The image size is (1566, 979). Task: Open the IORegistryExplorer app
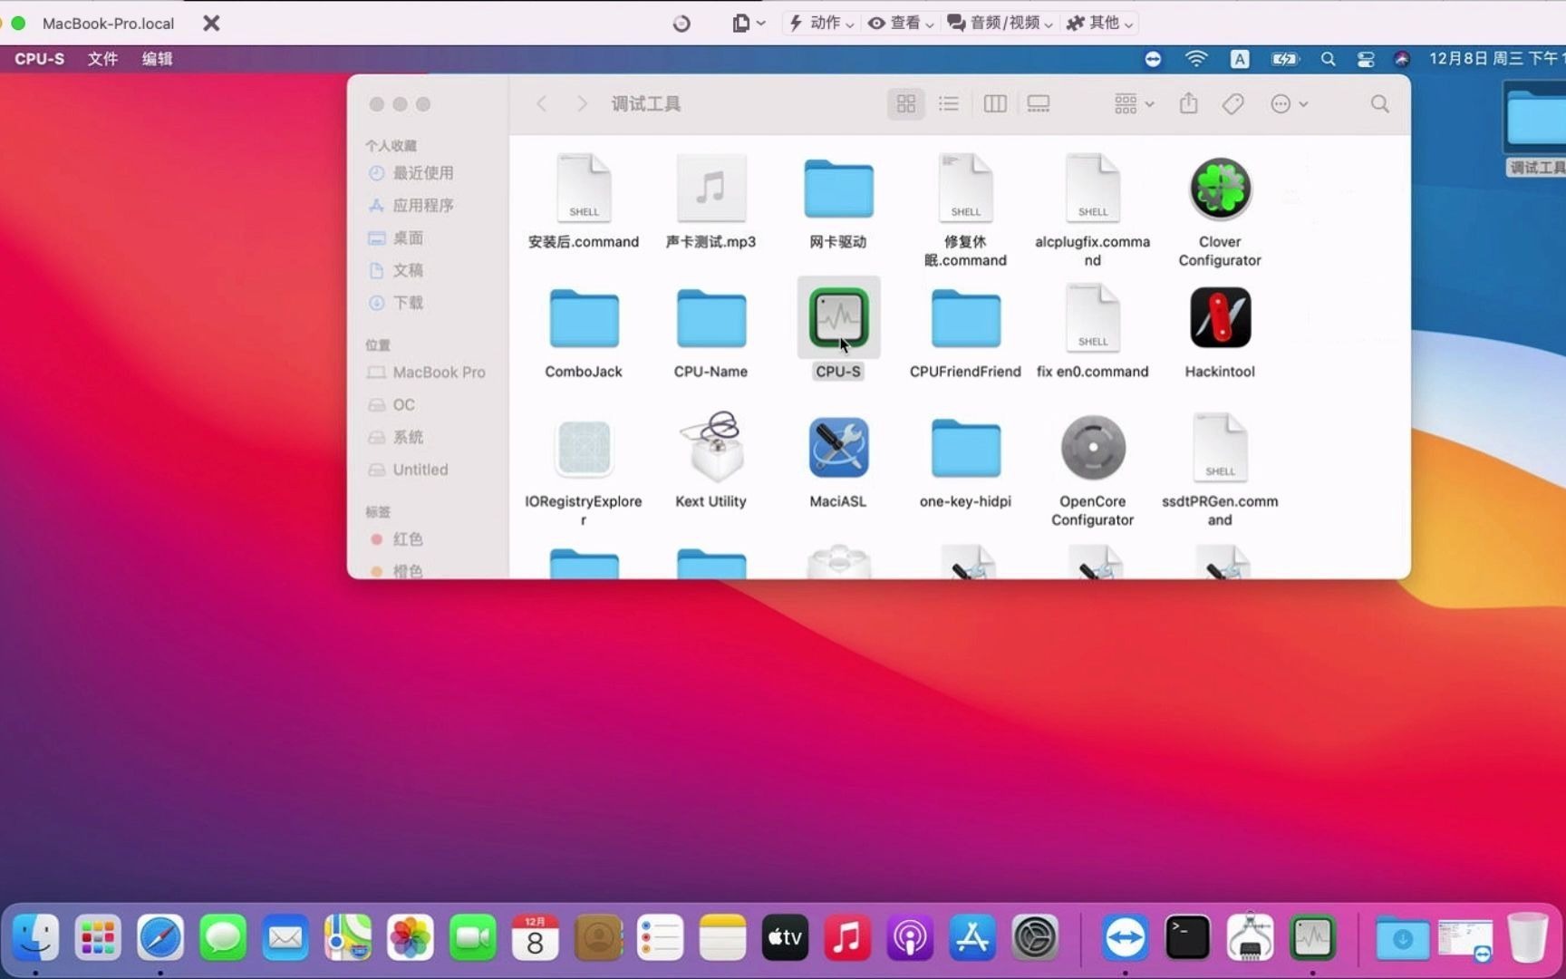584,448
